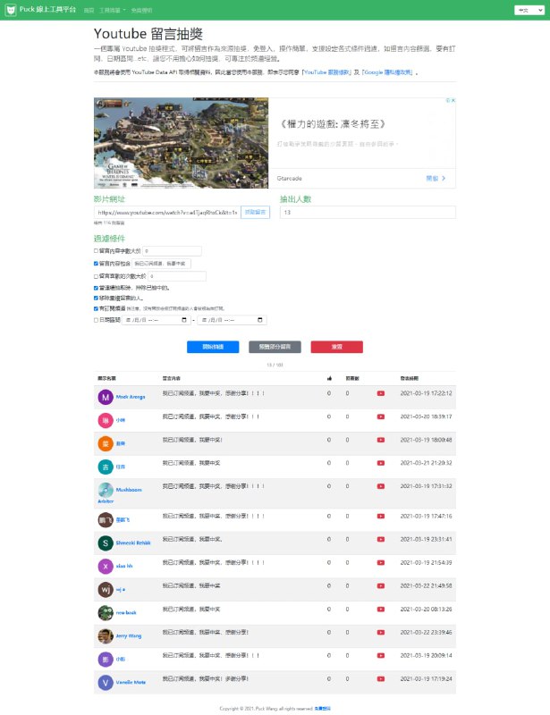Open YouTube icon in wj e row
Image resolution: width=550 pixels, height=715 pixels.
(x=381, y=586)
